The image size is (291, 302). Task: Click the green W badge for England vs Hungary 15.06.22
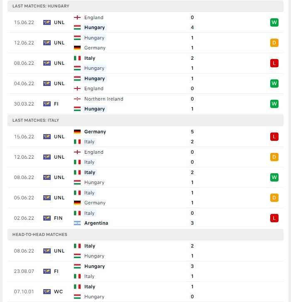[x=274, y=22]
